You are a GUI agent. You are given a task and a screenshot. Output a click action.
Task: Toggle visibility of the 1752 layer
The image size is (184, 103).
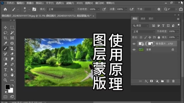(134, 44)
